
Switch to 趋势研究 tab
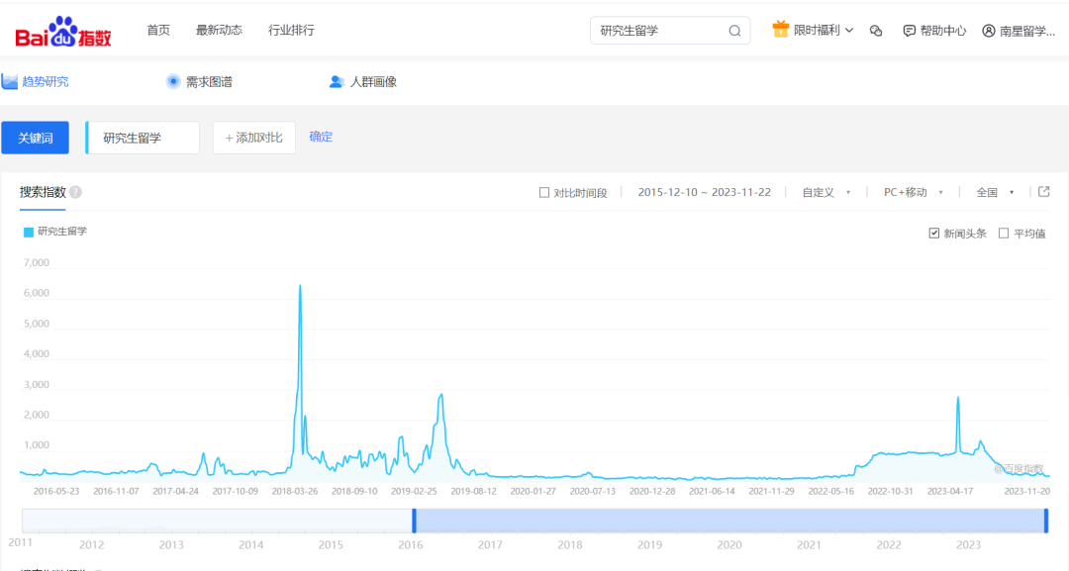point(45,82)
